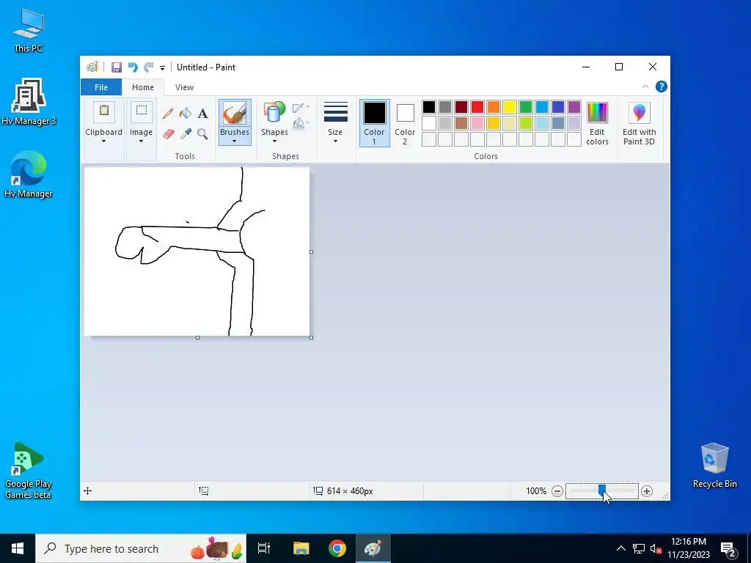Screen dimensions: 751x563
Task: Click inside the white drawing canvas
Action: pyautogui.click(x=197, y=251)
